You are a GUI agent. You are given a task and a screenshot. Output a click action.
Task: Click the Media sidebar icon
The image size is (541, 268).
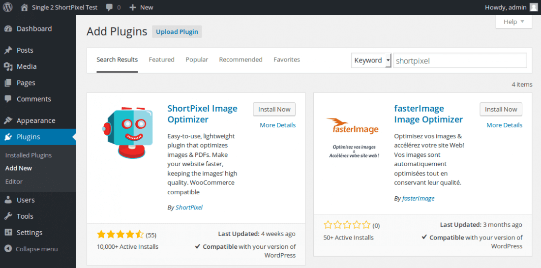click(x=8, y=66)
